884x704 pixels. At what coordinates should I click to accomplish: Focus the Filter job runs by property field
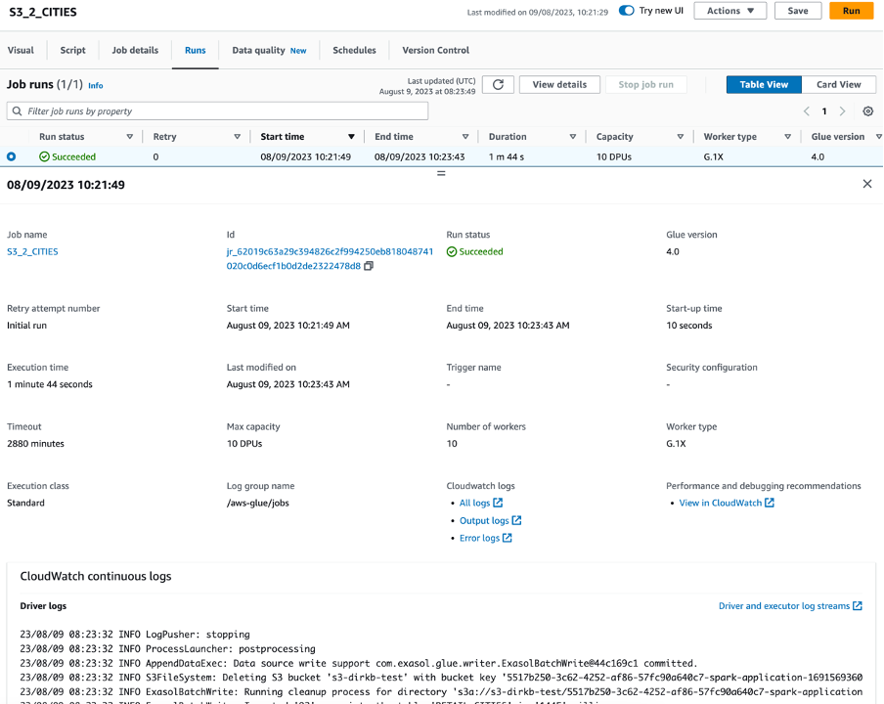218,111
